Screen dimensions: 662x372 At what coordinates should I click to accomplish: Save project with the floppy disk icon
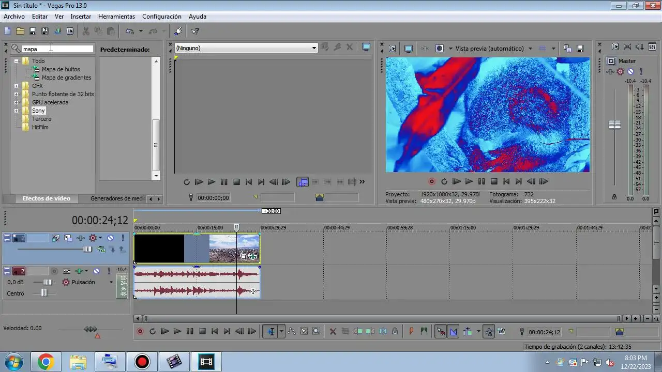click(33, 31)
